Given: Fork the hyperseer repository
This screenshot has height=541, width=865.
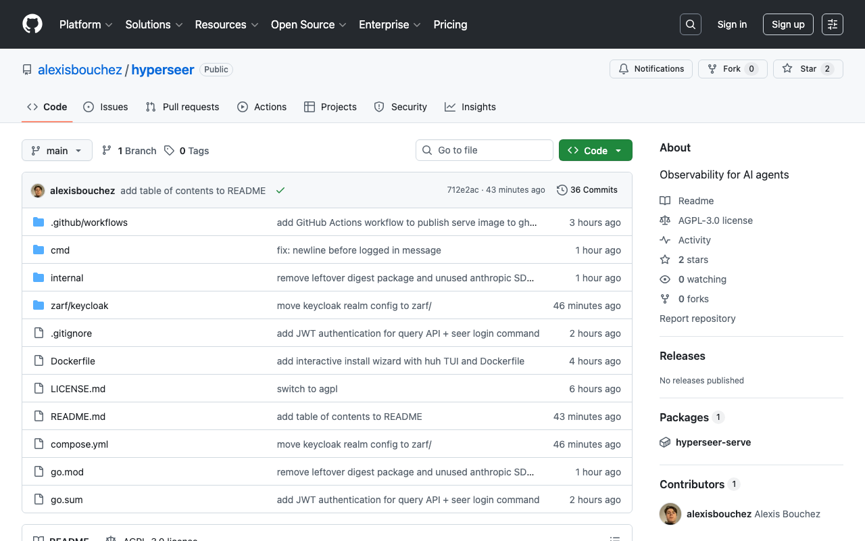Looking at the screenshot, I should pyautogui.click(x=732, y=69).
